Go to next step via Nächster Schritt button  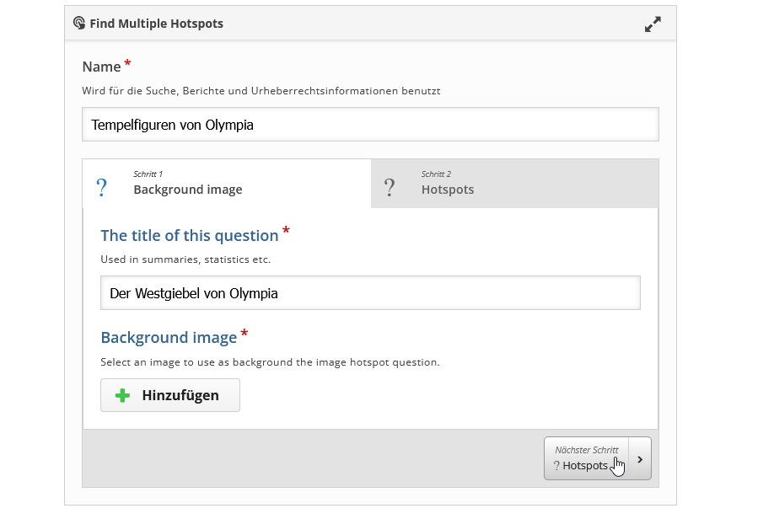587,458
